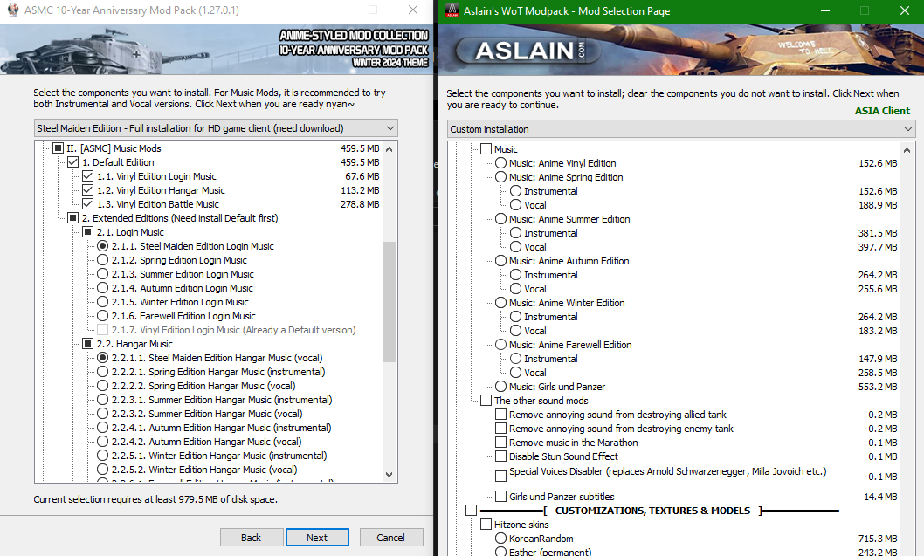Click scroll down arrow in ASMC component list
The width and height of the screenshot is (924, 556).
(389, 475)
